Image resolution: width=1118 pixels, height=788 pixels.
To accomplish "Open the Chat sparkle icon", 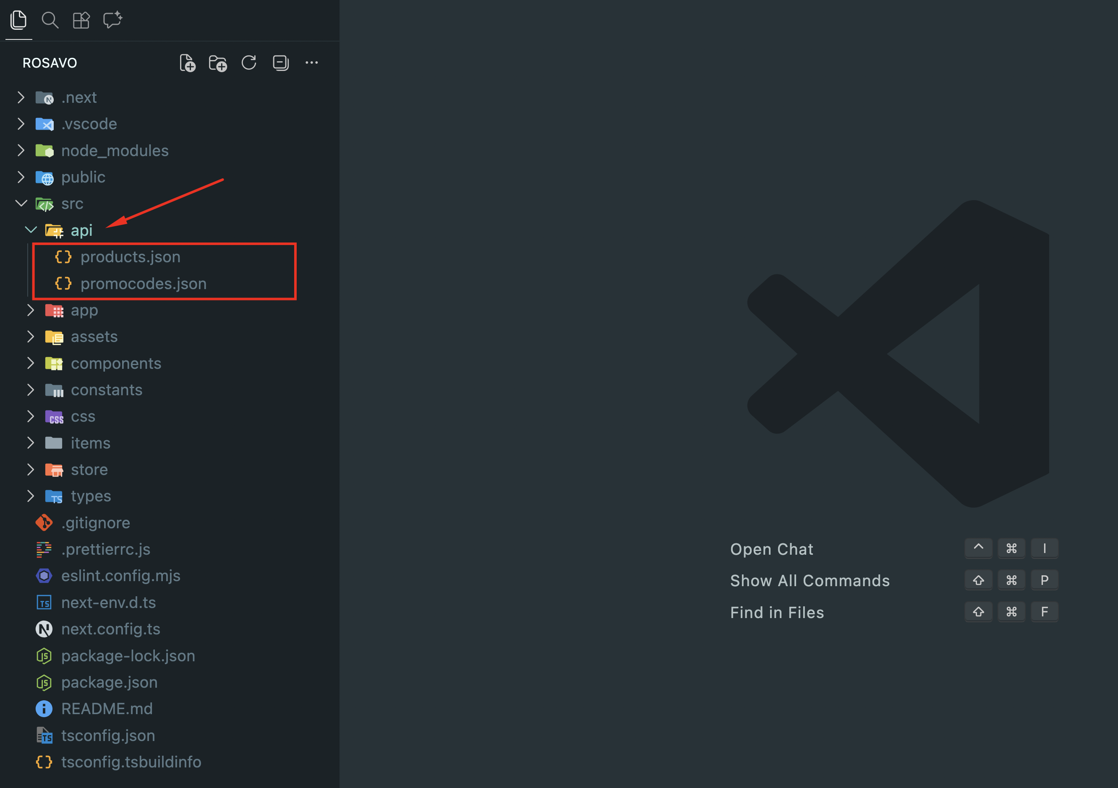I will point(112,20).
